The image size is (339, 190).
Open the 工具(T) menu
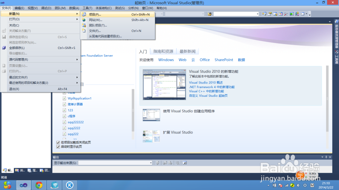(87, 8)
